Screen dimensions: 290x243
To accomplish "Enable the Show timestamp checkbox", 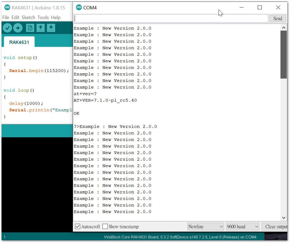I will point(105,227).
